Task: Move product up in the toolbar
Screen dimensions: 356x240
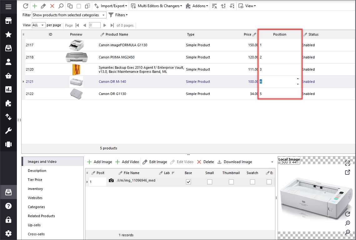Action: (223, 6)
